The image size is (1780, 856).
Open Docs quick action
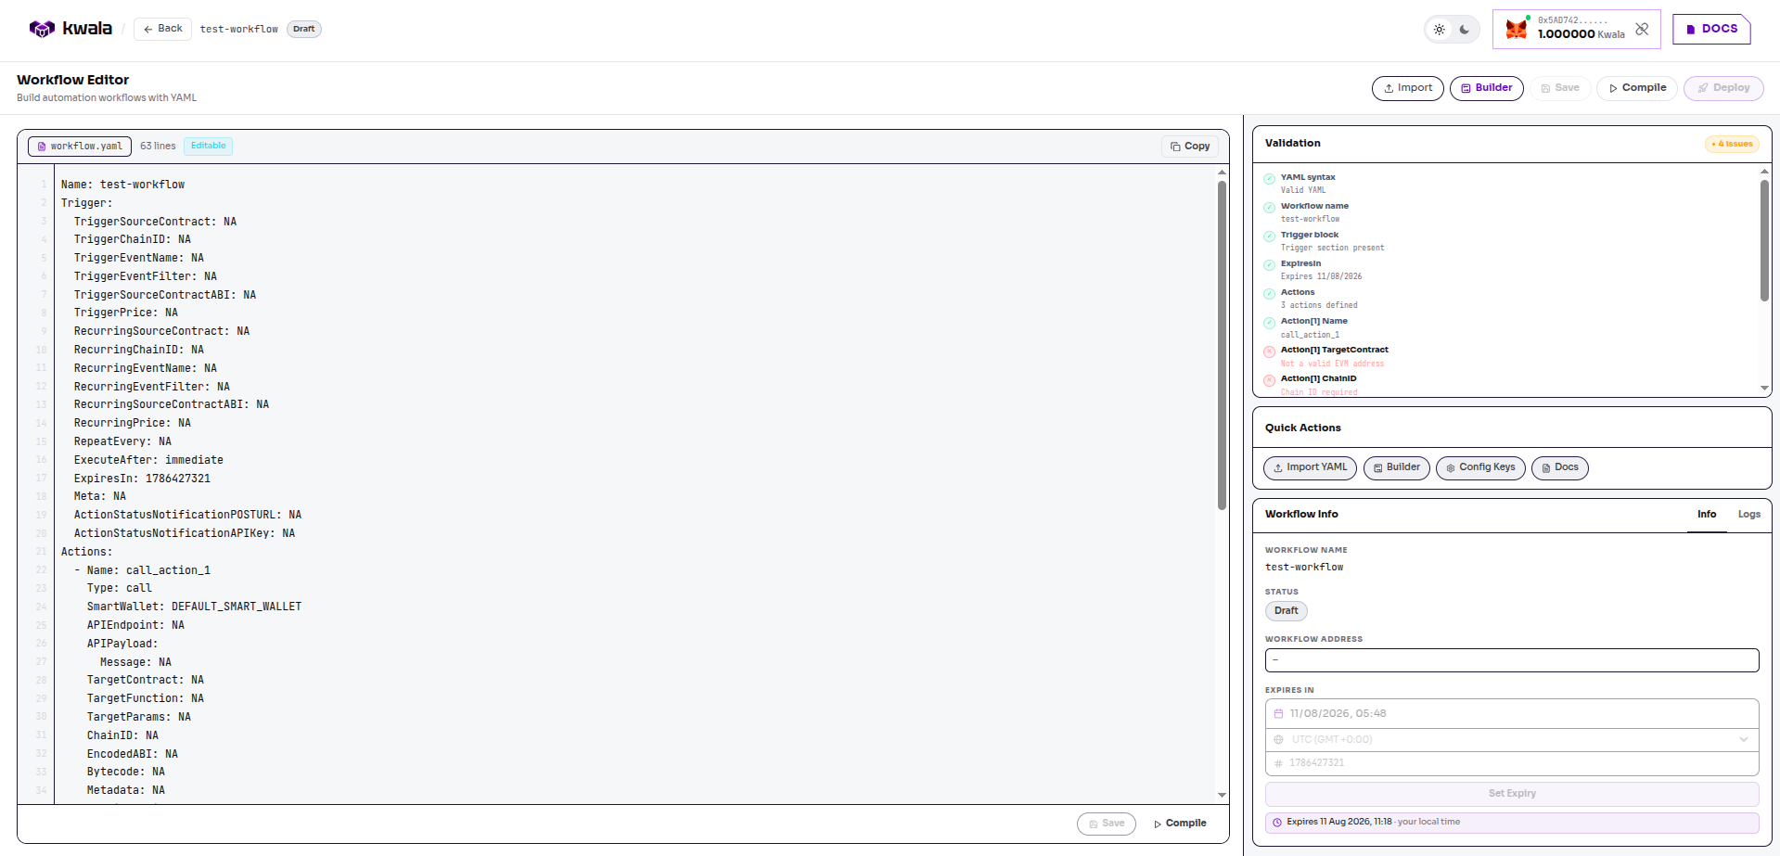click(1559, 467)
